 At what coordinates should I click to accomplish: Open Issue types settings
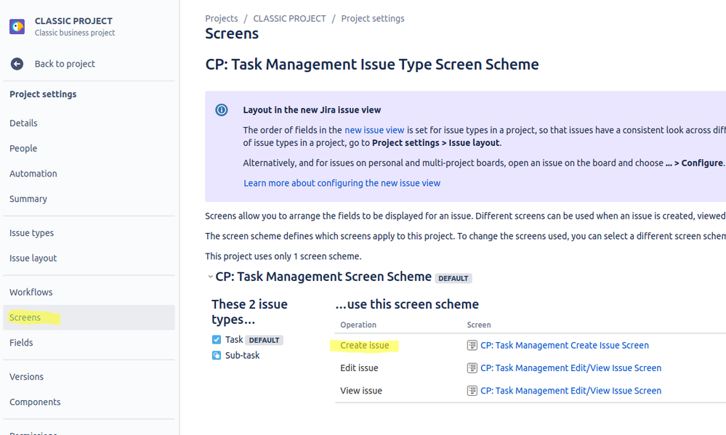pyautogui.click(x=31, y=233)
